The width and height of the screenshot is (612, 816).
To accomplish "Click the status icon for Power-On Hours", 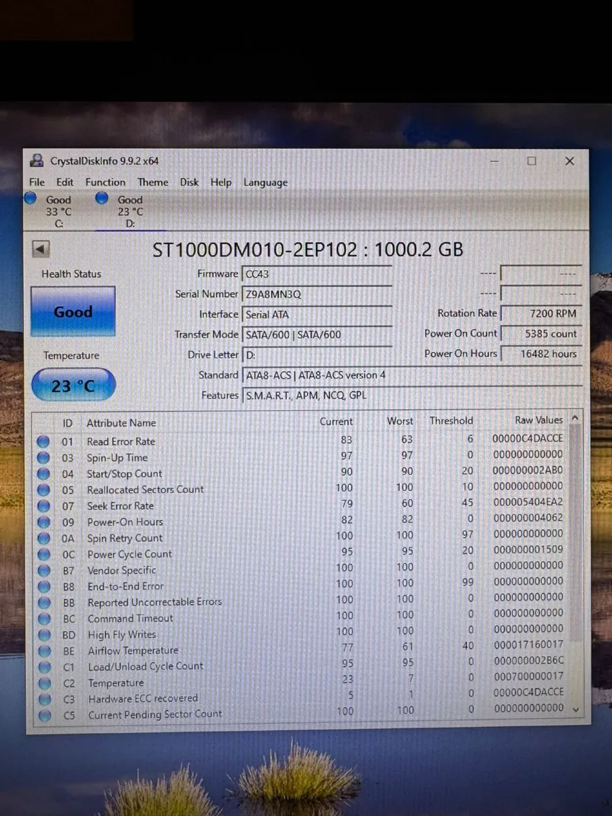I will click(44, 522).
